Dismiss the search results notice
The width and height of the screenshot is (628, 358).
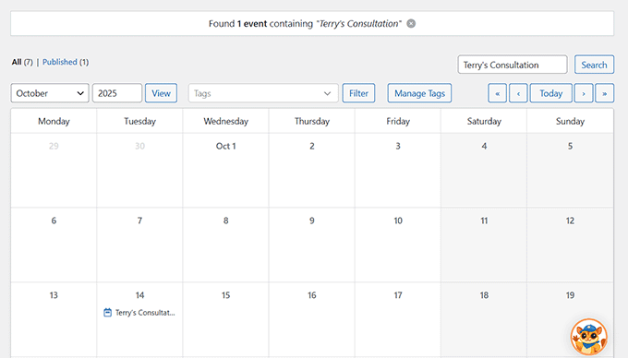[411, 24]
